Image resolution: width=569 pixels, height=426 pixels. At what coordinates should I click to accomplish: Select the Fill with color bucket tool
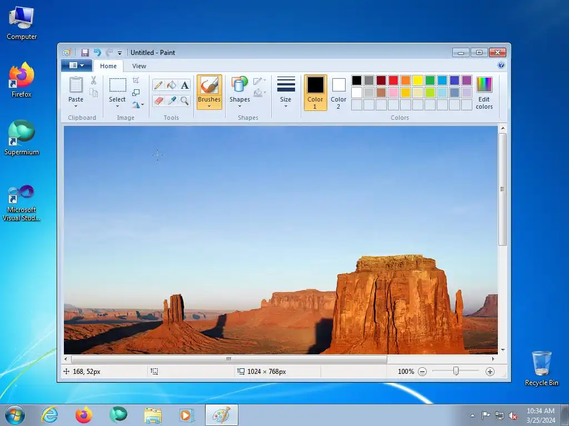coord(171,85)
